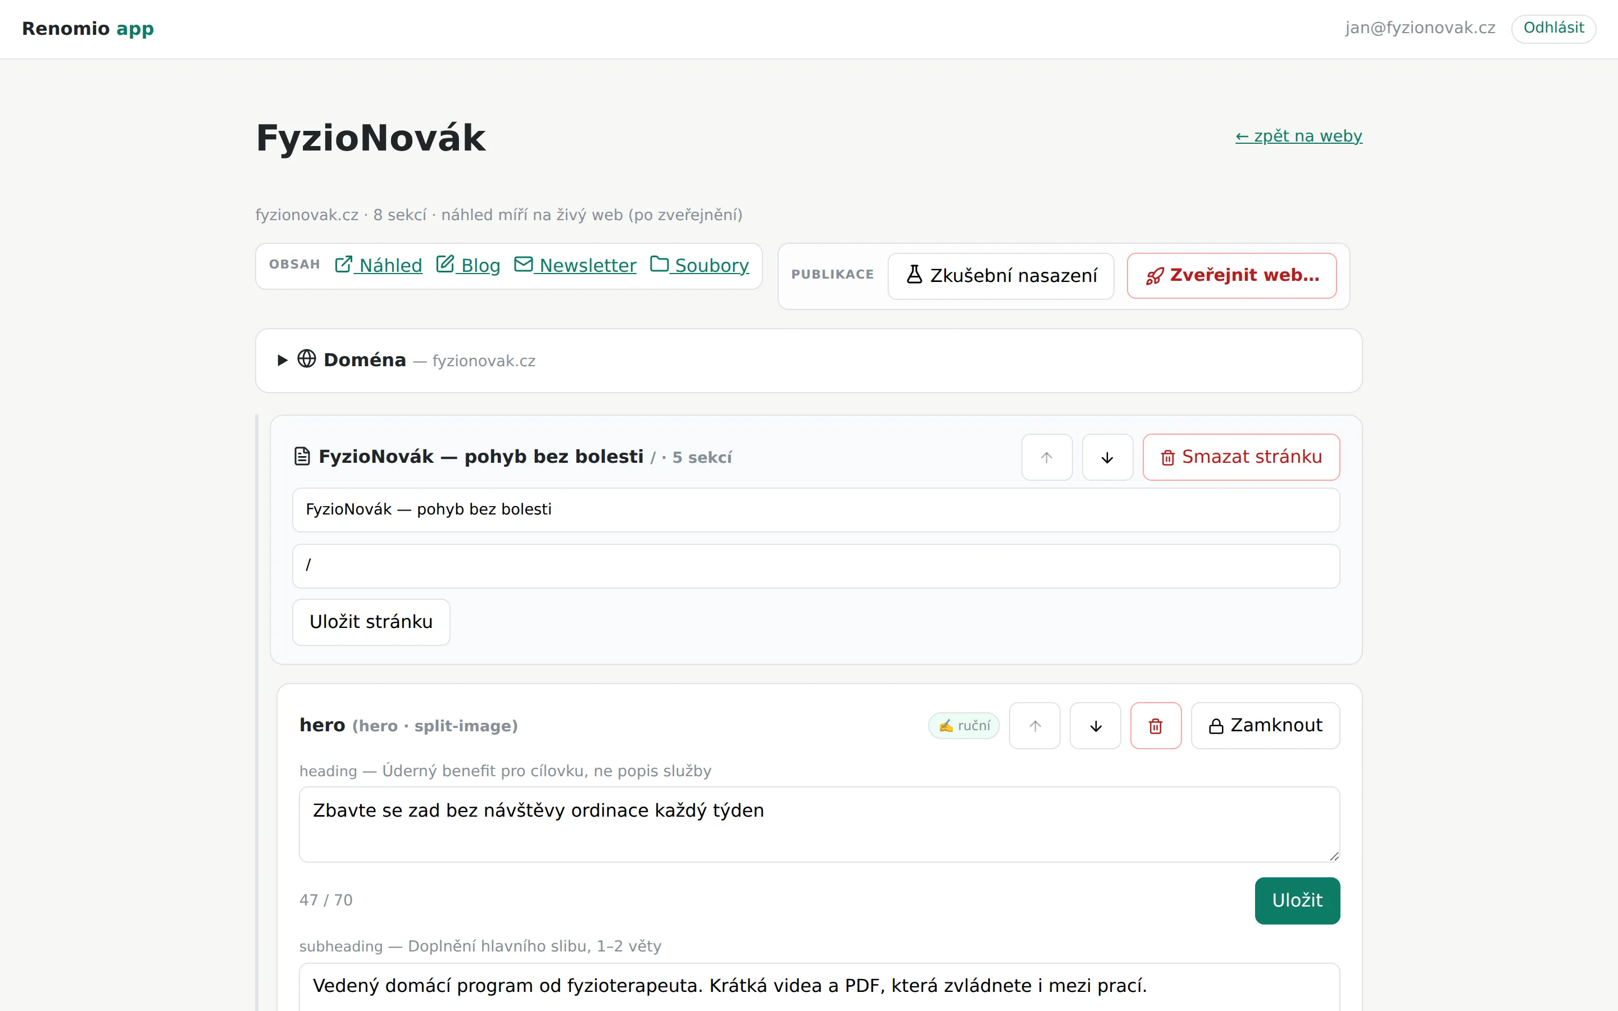Focus the hero subheading textarea
Screen dimensions: 1618x1011
pos(820,987)
